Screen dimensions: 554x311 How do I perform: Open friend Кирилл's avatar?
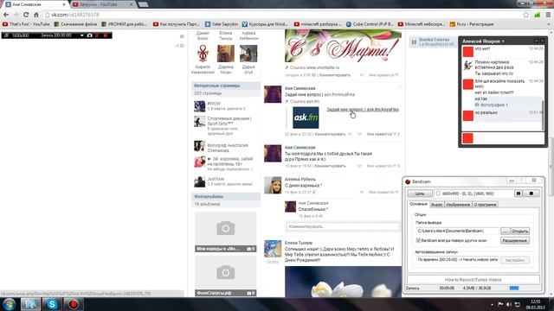coord(203,54)
